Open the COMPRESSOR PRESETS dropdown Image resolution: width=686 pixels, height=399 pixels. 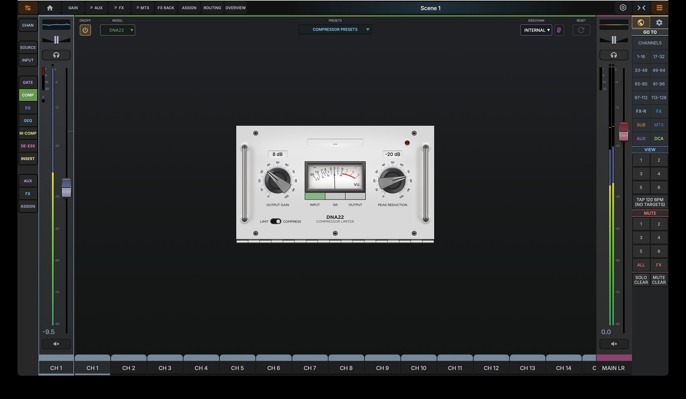coord(335,29)
